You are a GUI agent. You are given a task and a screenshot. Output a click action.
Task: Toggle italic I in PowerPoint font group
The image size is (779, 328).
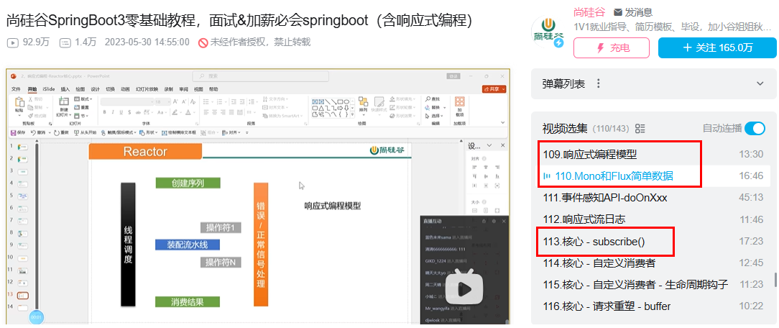113,112
